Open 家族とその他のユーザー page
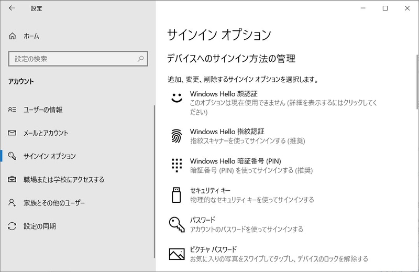The width and height of the screenshot is (419, 272). coord(78,203)
